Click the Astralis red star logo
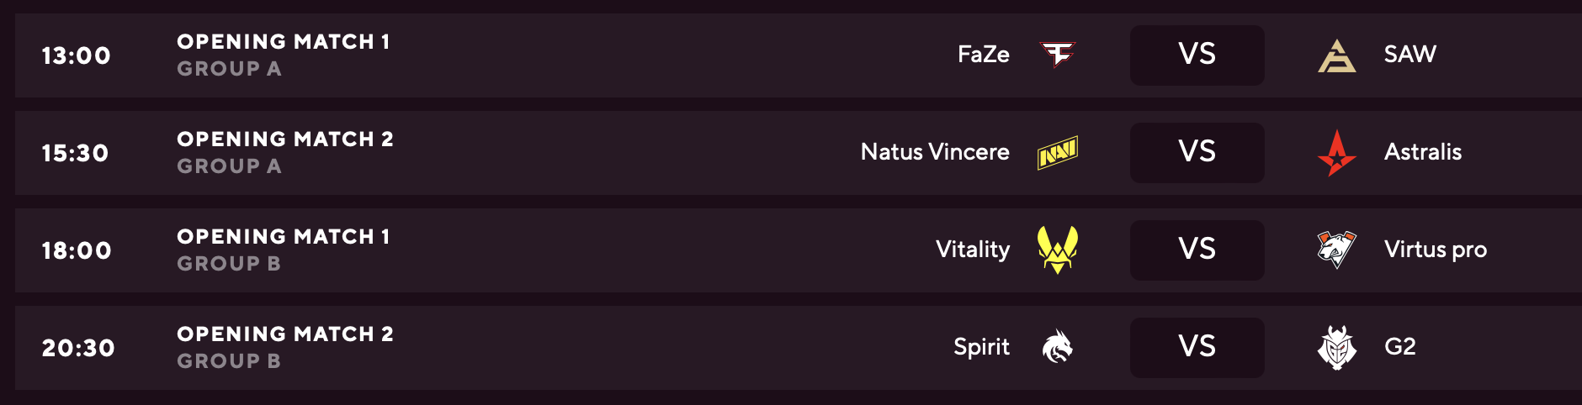The image size is (1582, 405). (1336, 153)
